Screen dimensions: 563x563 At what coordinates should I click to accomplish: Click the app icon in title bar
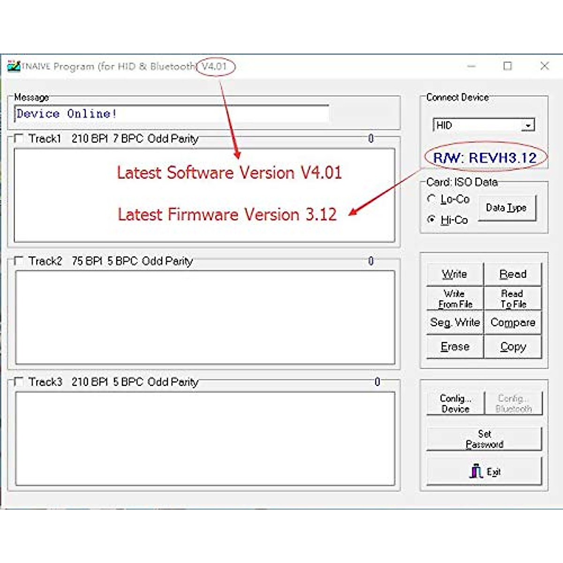[14, 66]
